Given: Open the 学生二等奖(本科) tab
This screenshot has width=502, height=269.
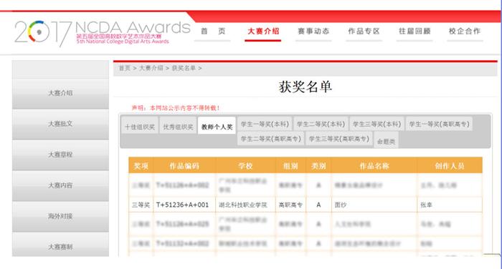Looking at the screenshot, I should coord(321,124).
